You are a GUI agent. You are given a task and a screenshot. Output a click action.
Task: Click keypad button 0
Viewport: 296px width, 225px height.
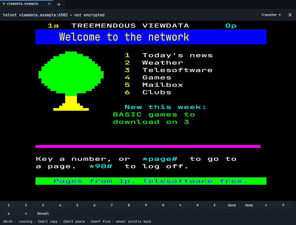pyautogui.click(x=163, y=205)
